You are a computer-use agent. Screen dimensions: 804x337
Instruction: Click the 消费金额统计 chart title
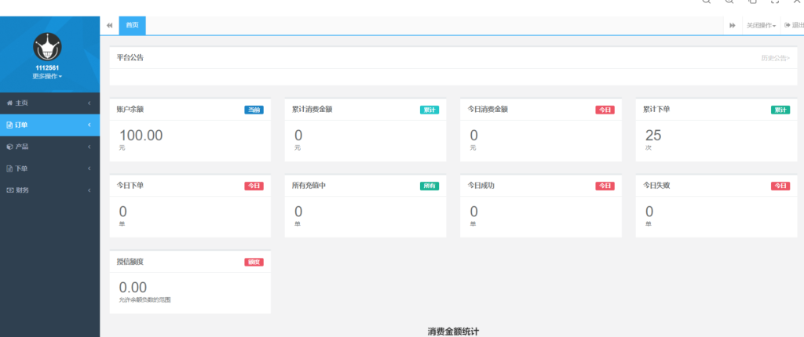pos(453,332)
